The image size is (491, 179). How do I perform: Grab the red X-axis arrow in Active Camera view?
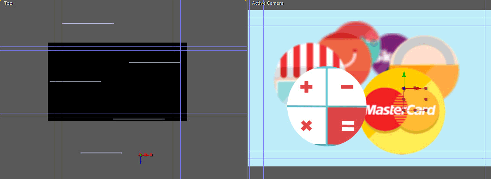(417, 88)
